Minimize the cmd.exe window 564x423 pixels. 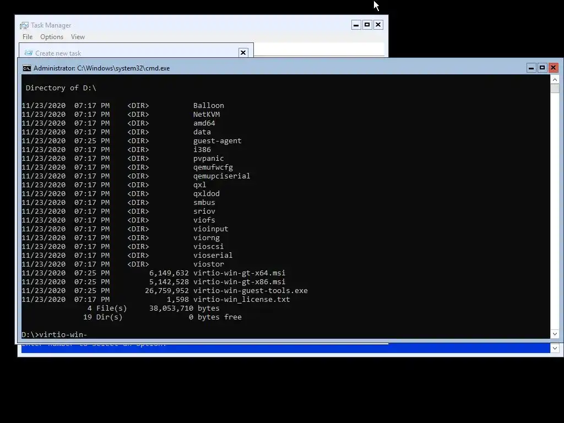[532, 68]
